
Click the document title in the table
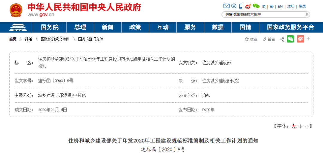click(106, 63)
